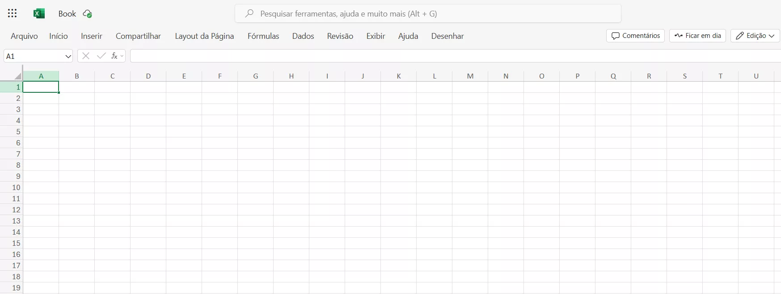Click the confirm checkmark in formula bar
Viewport: 781px width, 294px height.
[x=101, y=56]
